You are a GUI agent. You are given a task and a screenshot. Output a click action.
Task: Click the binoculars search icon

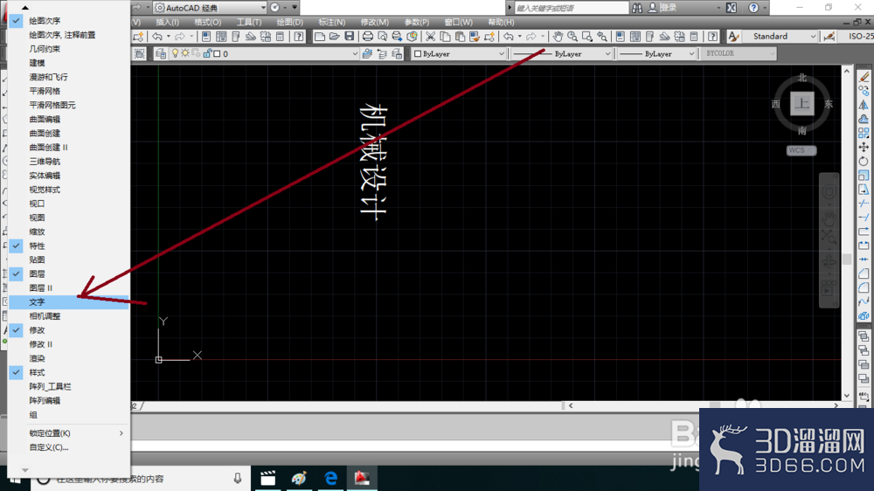point(637,8)
